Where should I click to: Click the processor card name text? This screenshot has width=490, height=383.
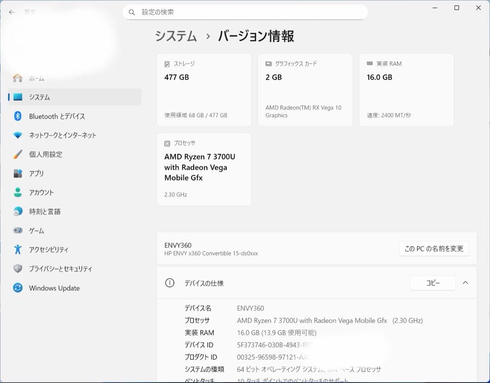click(x=200, y=167)
